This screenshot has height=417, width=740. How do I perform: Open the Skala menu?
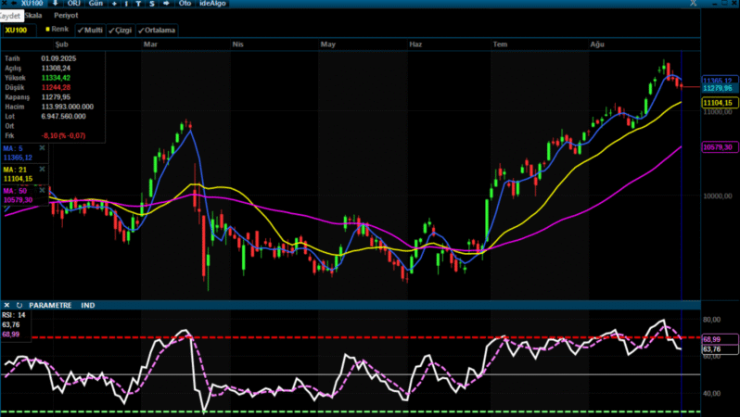(x=33, y=16)
